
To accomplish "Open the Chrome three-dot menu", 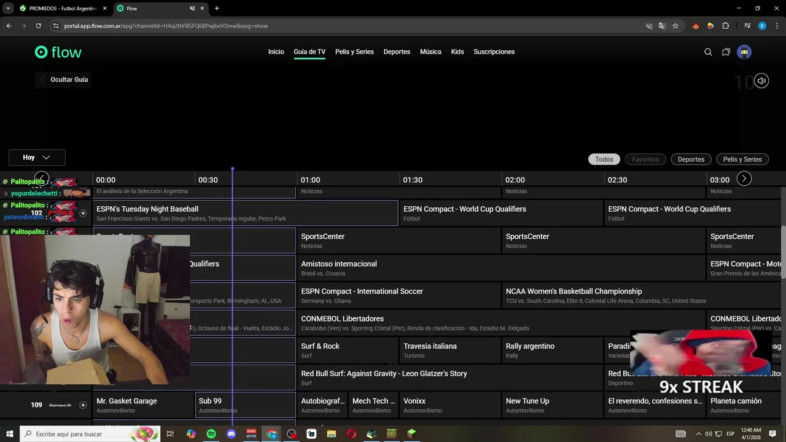I will click(x=777, y=26).
